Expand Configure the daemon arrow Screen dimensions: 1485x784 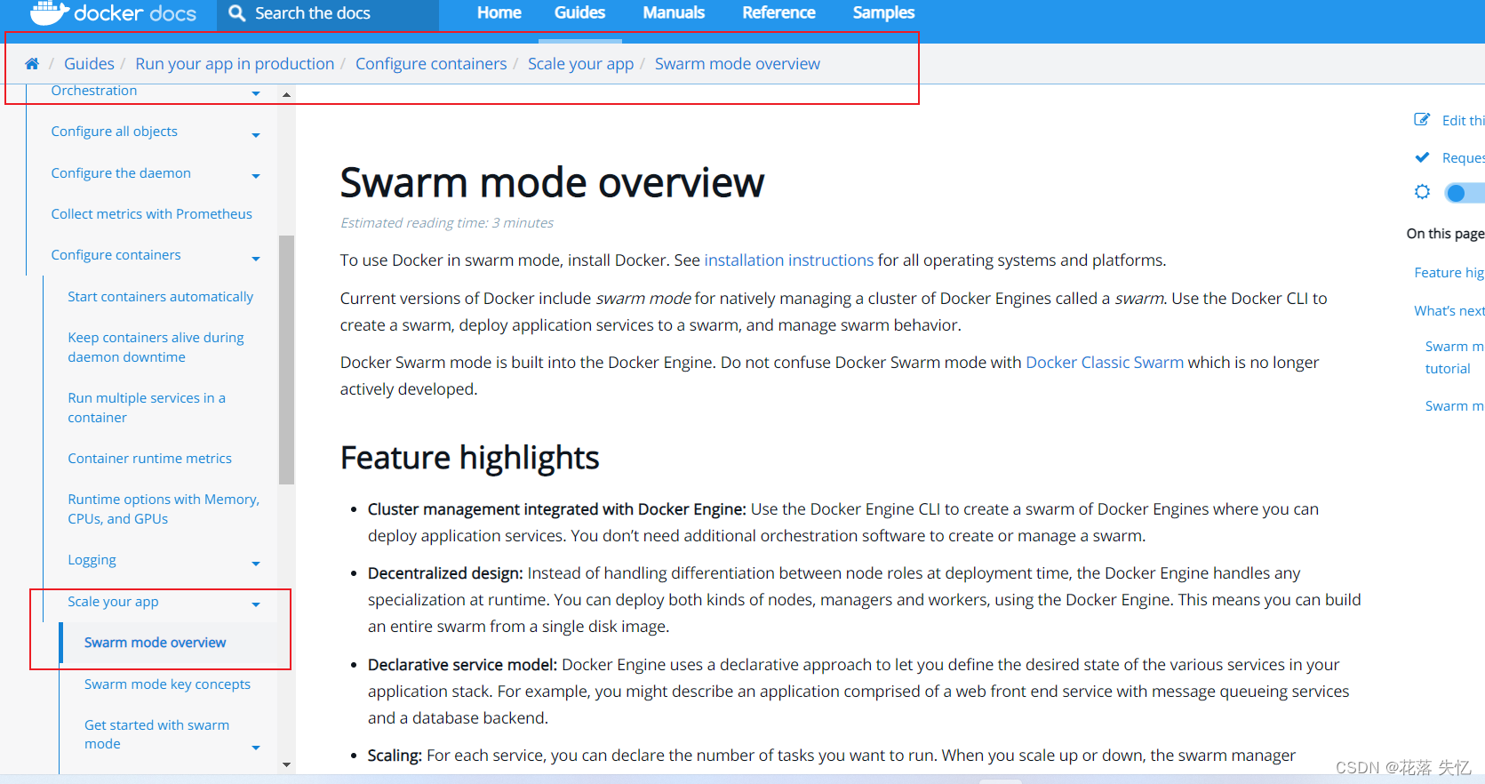click(256, 176)
